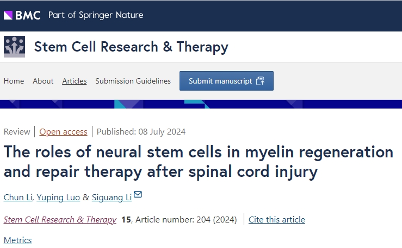Click the BMC logo icon
The height and width of the screenshot is (248, 402).
(22, 15)
